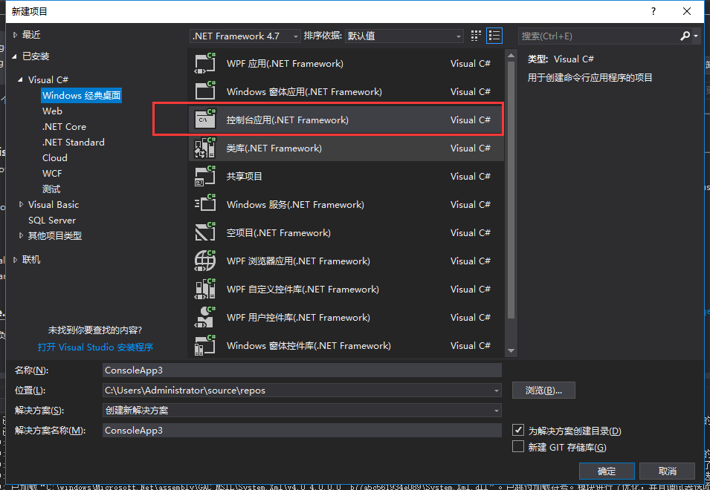The height and width of the screenshot is (490, 710).
Task: Select the Windows 窗体控件库 template name
Action: click(309, 346)
